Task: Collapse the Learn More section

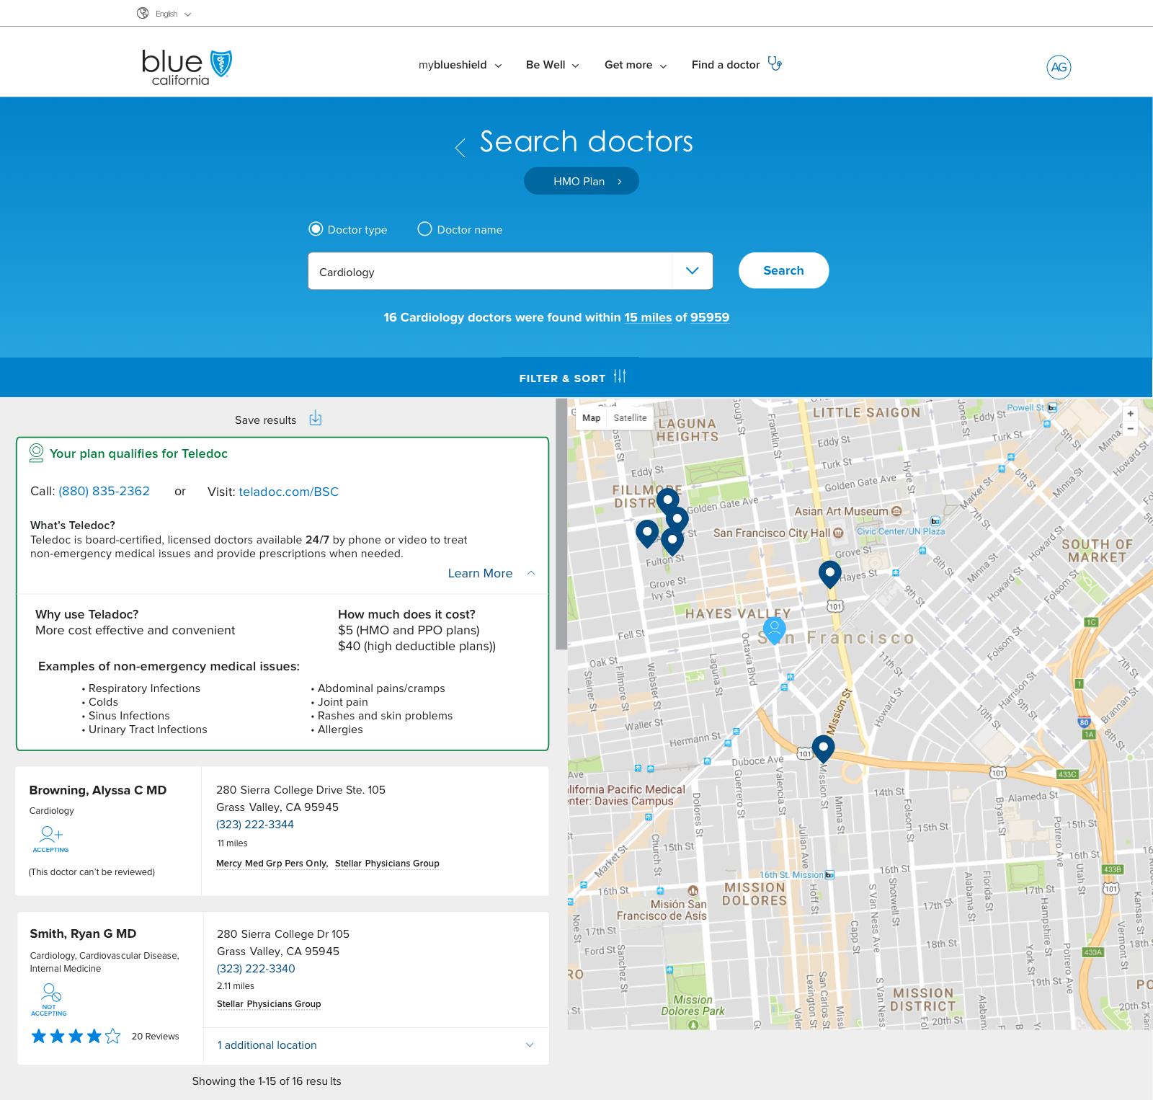Action: [491, 573]
